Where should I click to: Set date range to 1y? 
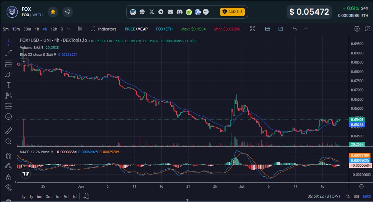click(x=31, y=196)
